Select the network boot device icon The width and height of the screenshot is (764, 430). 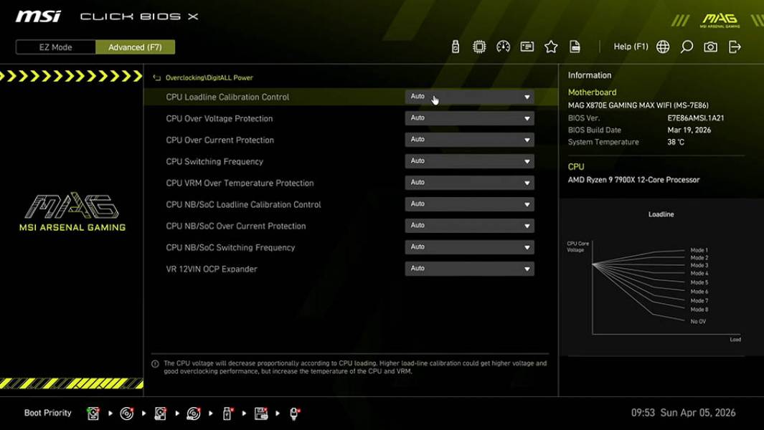tap(293, 413)
